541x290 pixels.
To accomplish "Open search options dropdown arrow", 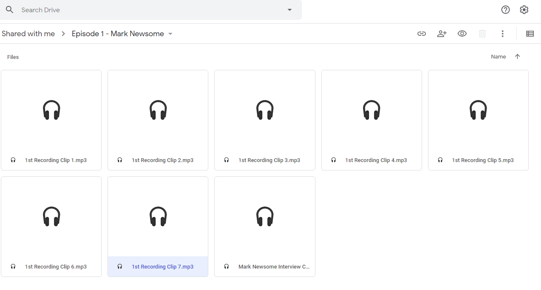I will pos(290,10).
